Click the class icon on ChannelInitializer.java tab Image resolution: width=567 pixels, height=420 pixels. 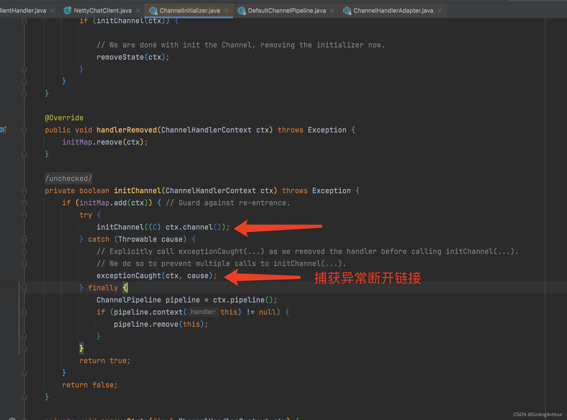153,10
